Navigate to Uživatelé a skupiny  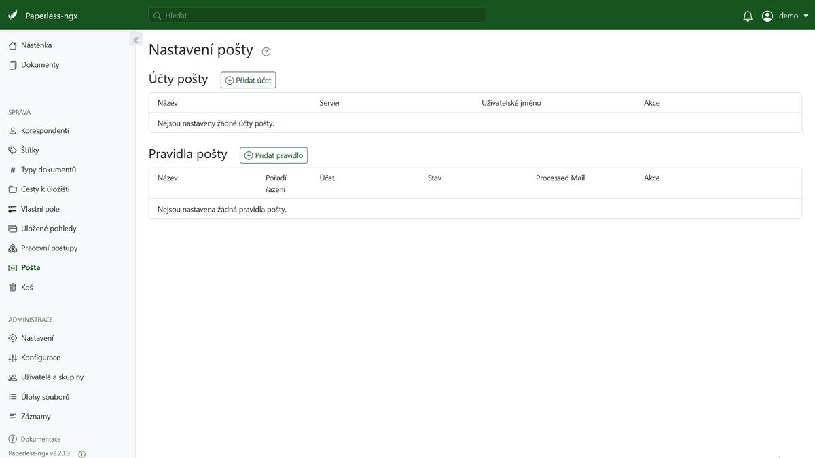click(52, 377)
